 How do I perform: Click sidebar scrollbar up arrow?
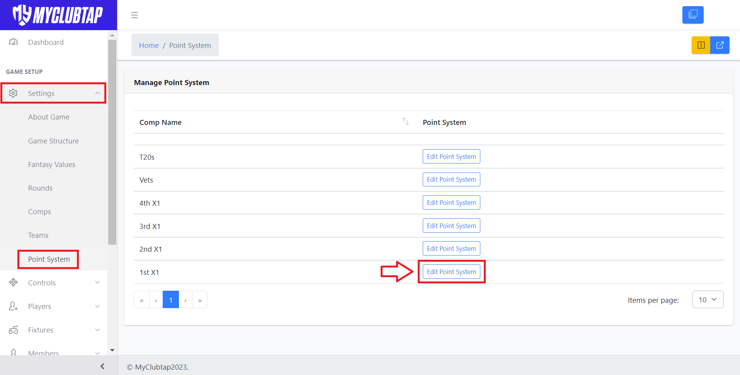click(112, 35)
